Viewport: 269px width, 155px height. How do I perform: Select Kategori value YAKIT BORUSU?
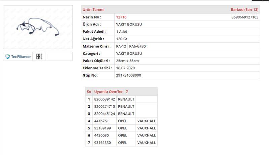click(x=129, y=53)
